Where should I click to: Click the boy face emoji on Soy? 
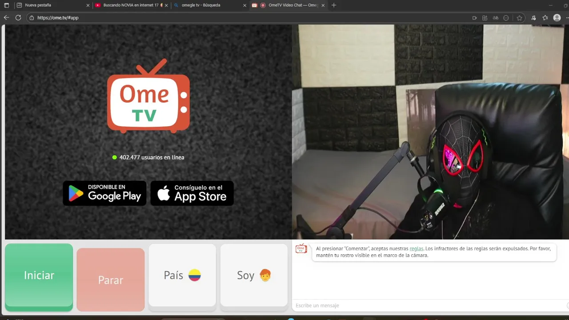(265, 276)
